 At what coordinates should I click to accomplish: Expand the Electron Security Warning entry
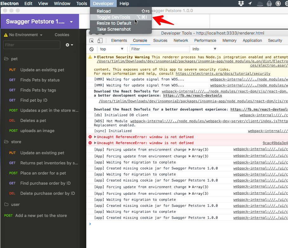[x=95, y=57]
